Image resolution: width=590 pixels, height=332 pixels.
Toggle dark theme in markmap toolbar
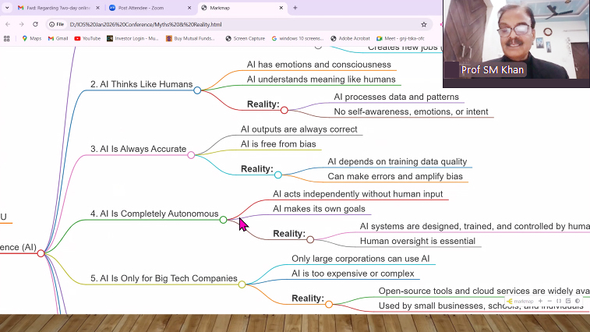pos(578,301)
